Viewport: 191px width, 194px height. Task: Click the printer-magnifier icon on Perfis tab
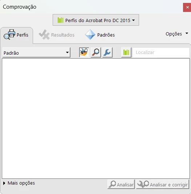(9, 34)
